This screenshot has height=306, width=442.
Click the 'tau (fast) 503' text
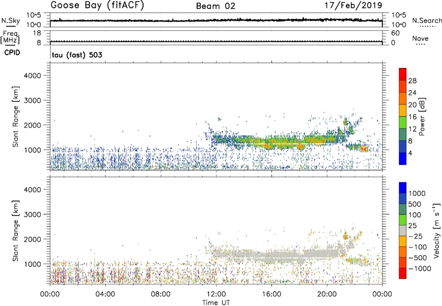click(x=77, y=55)
